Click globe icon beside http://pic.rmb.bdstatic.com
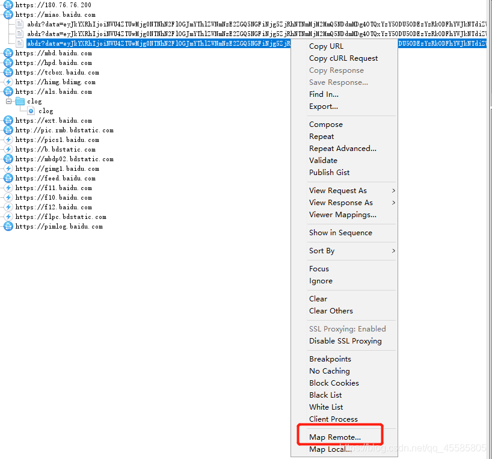The width and height of the screenshot is (492, 459). 8,130
